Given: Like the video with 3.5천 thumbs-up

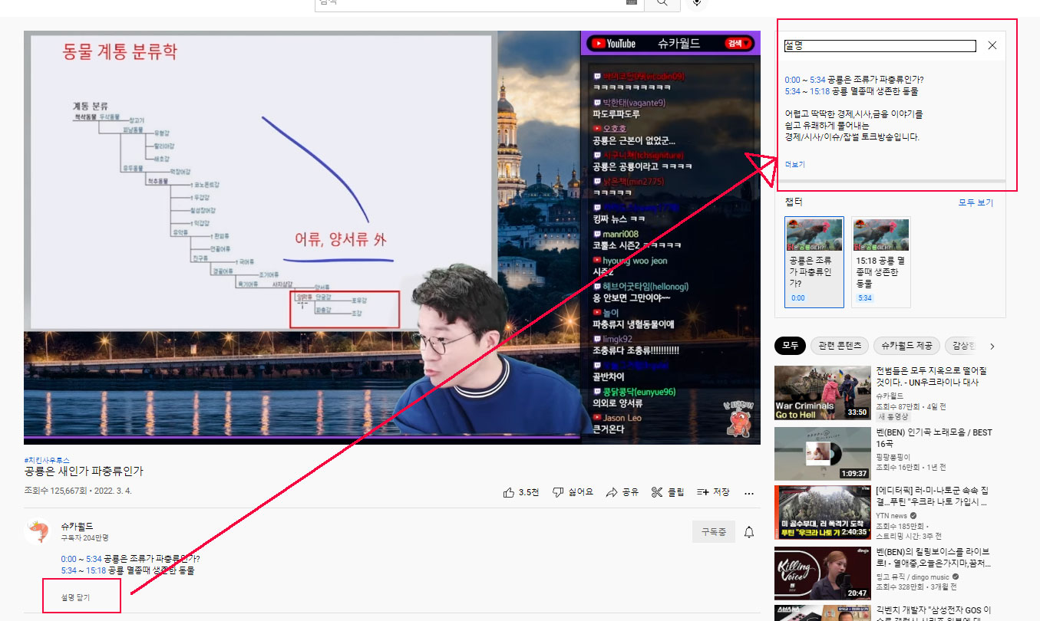Looking at the screenshot, I should coord(521,492).
